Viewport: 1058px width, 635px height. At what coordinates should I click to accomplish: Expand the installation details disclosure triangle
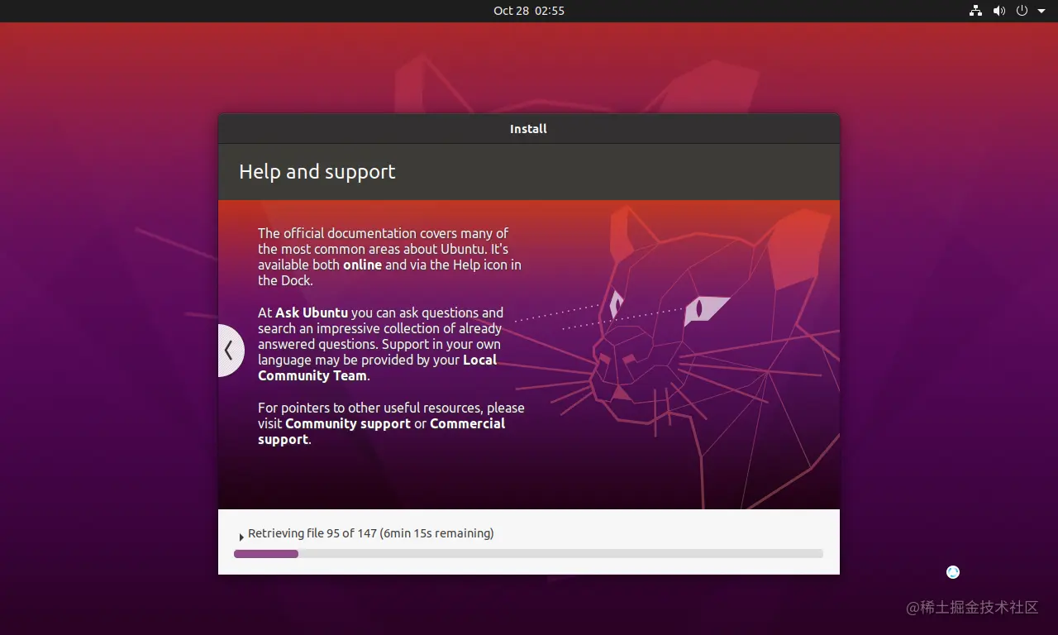click(x=241, y=537)
